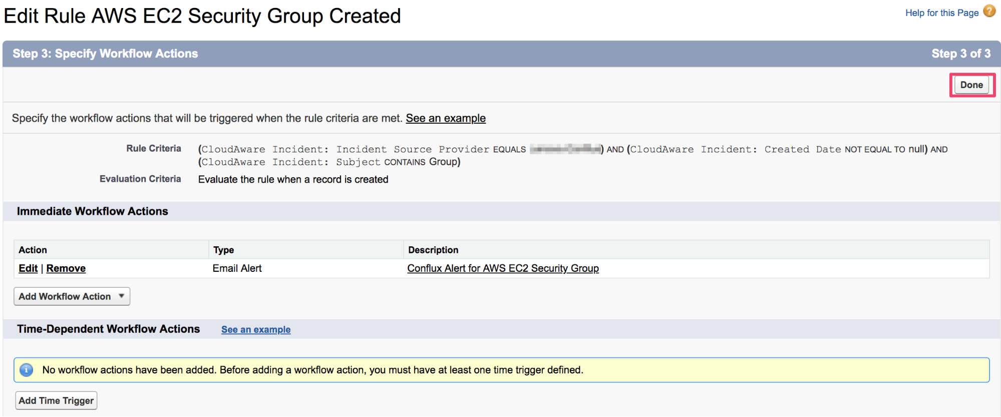Click the Step 3 of 3 indicator
The width and height of the screenshot is (1001, 417).
960,54
